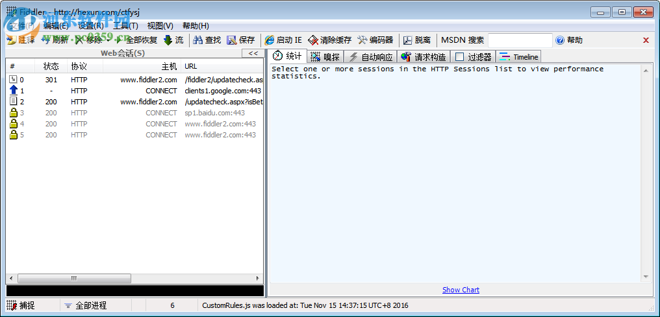This screenshot has width=660, height=317.
Task: Click statistics panel scroll down arrow
Action: click(646, 277)
